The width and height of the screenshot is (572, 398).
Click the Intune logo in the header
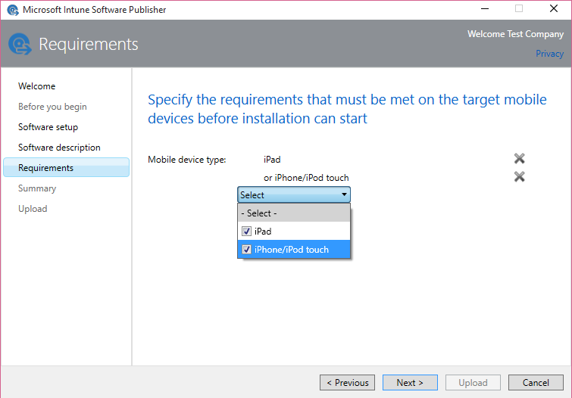coord(20,45)
